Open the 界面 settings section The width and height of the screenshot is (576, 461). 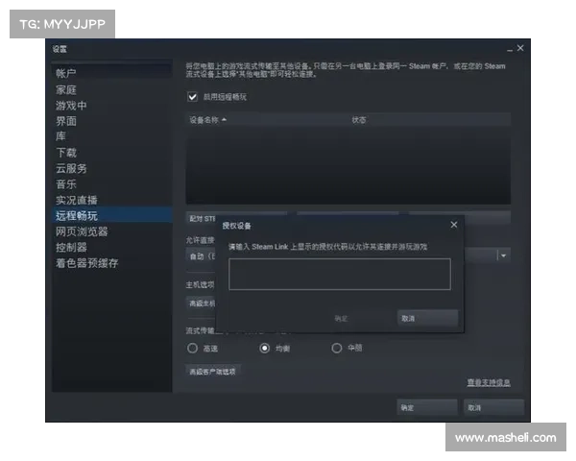[x=111, y=121]
